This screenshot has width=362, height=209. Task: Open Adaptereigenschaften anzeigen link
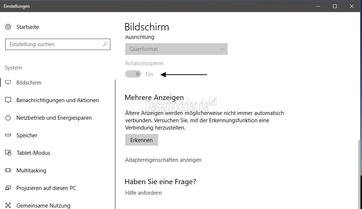click(163, 160)
